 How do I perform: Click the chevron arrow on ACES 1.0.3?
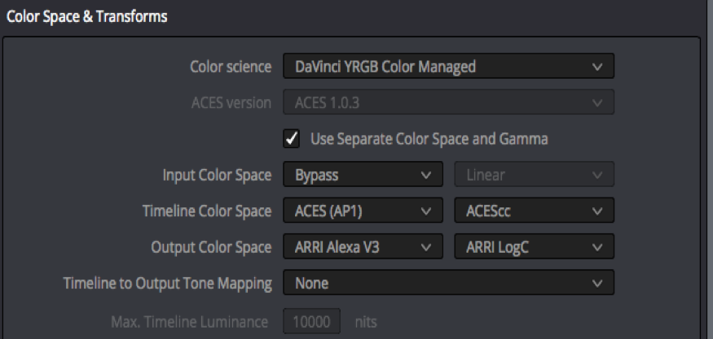click(x=598, y=103)
